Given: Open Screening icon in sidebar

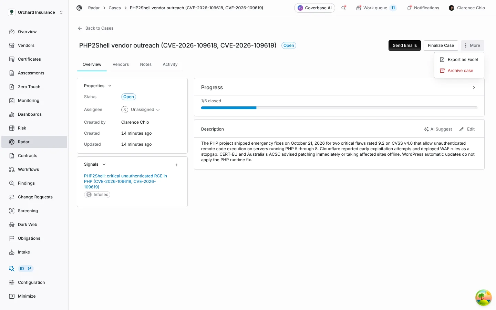Looking at the screenshot, I should click(12, 211).
